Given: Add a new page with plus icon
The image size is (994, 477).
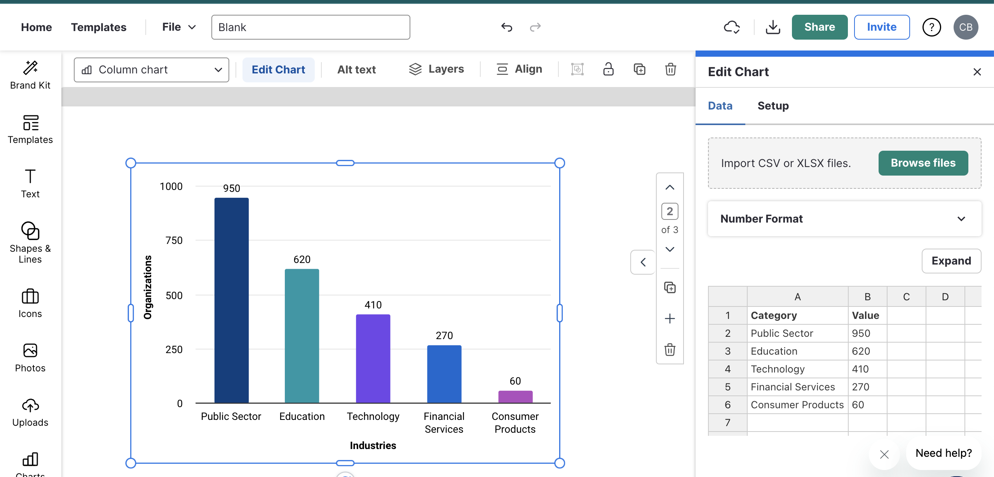Looking at the screenshot, I should tap(670, 319).
